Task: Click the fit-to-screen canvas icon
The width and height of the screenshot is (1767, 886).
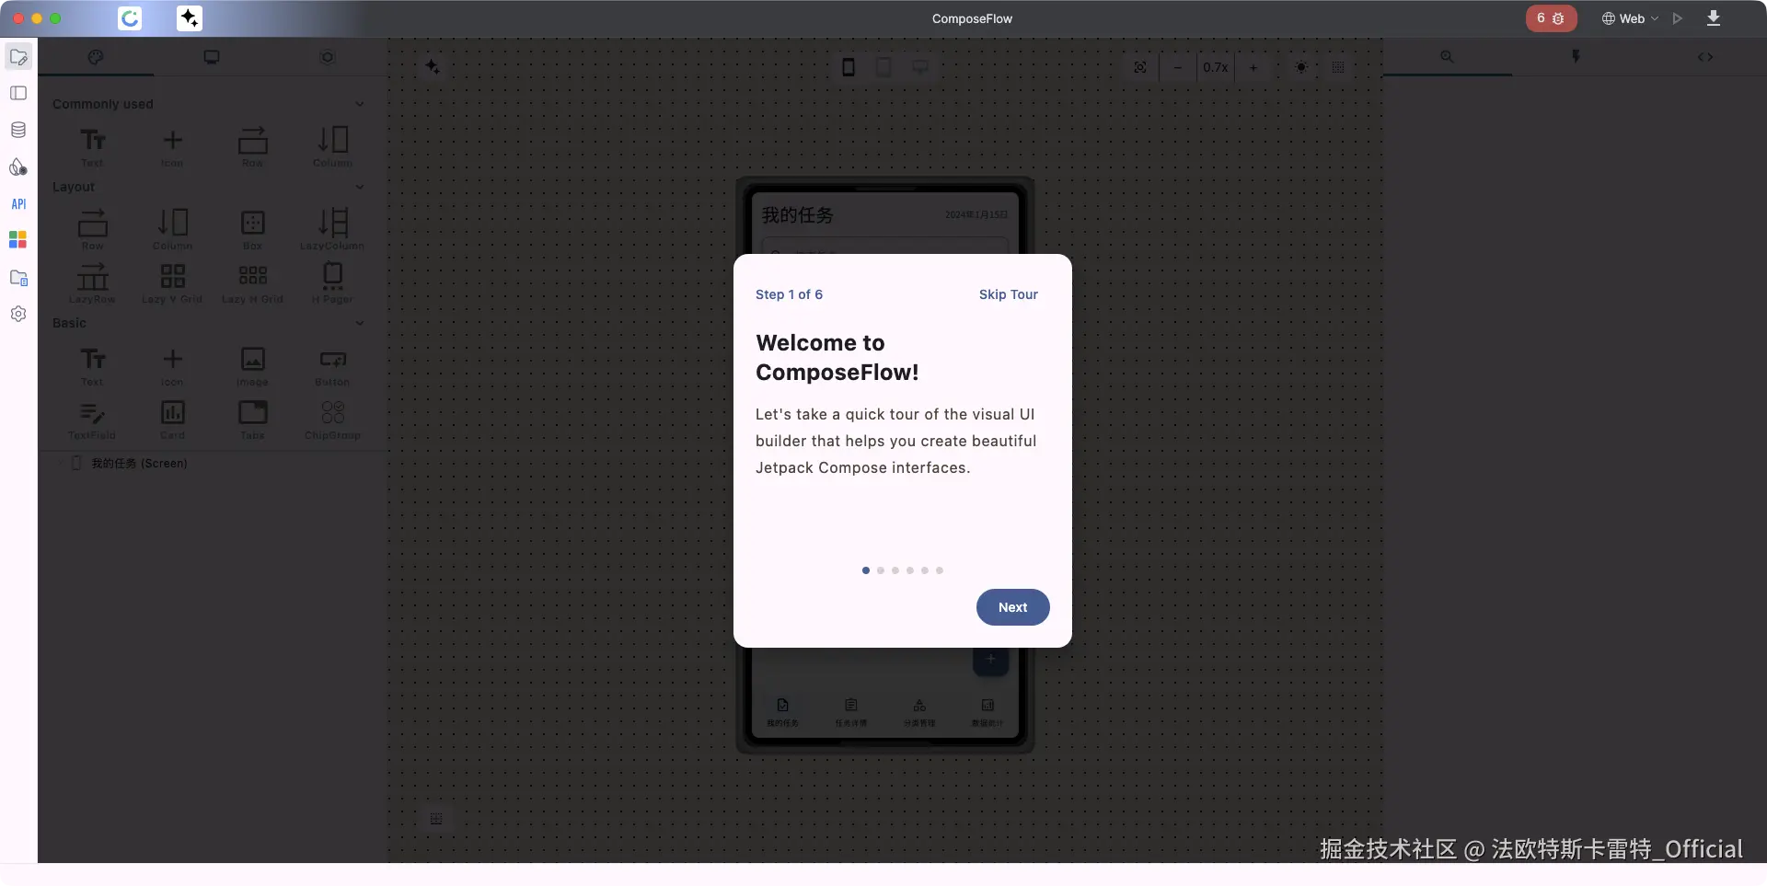Action: pos(1140,67)
